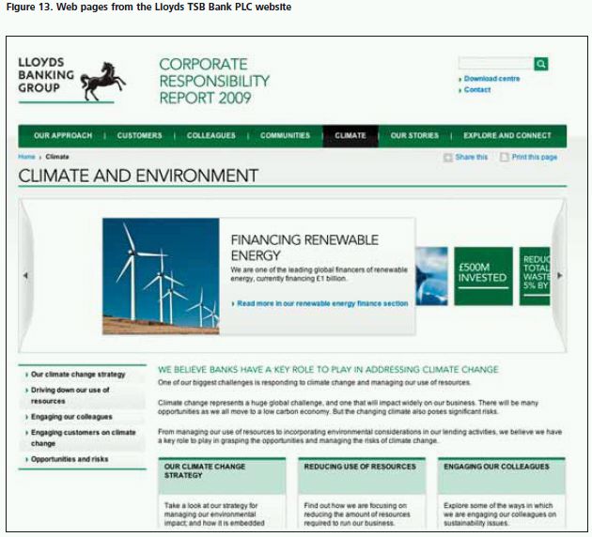Screen dimensions: 592x537
Task: Expand Engaging our colleagues sidebar item
Action: point(71,417)
